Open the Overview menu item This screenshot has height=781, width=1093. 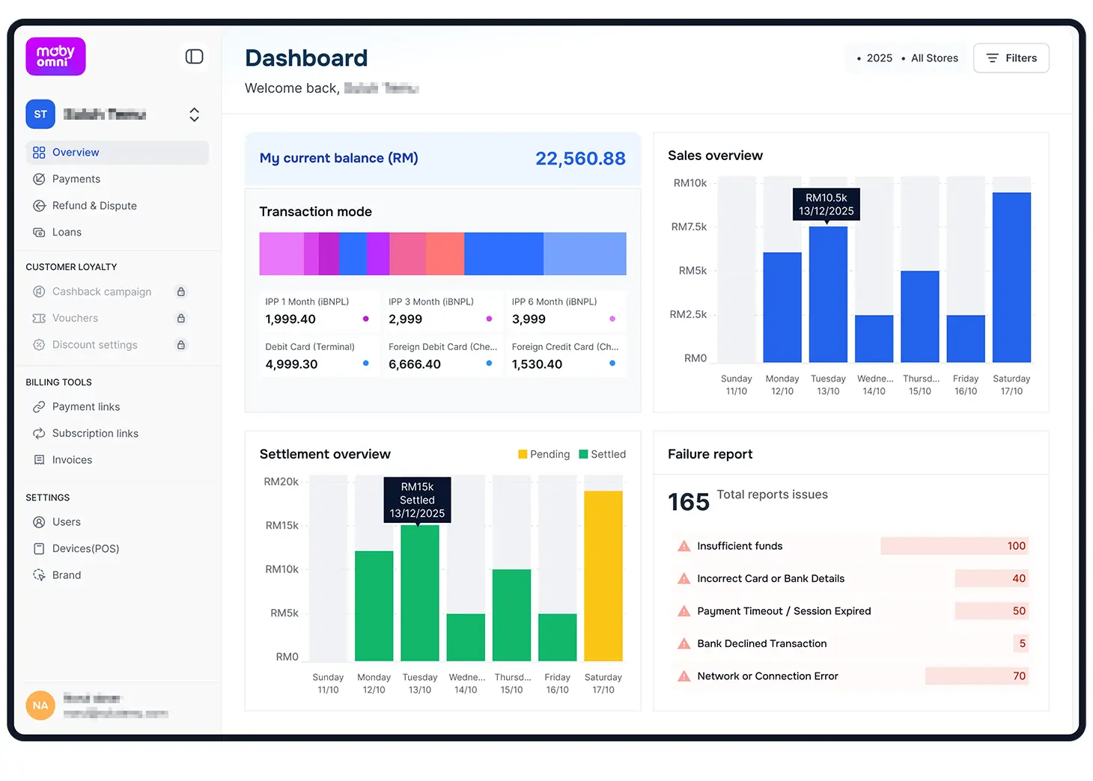click(75, 153)
